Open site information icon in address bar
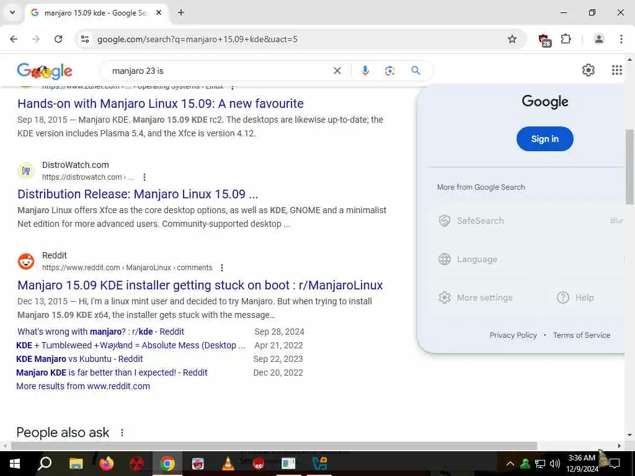Image resolution: width=635 pixels, height=476 pixels. coord(85,39)
